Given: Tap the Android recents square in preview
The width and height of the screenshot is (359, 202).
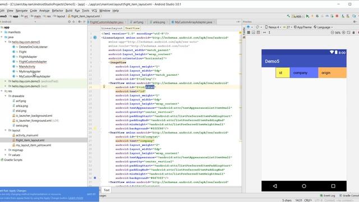Looking at the screenshot, I should [333, 186].
